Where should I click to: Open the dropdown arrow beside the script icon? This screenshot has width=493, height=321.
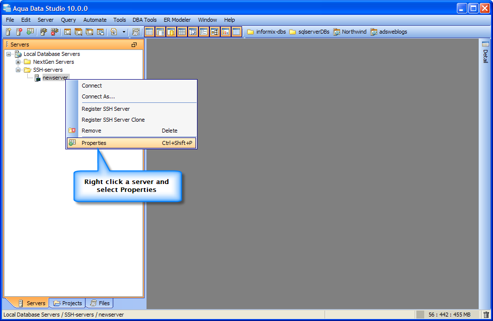click(124, 32)
